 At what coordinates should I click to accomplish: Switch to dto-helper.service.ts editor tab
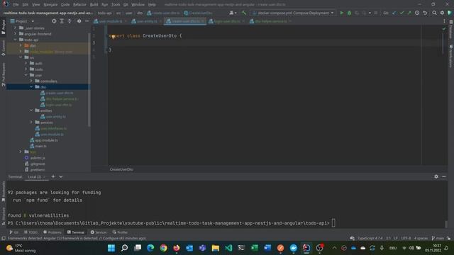pos(270,21)
